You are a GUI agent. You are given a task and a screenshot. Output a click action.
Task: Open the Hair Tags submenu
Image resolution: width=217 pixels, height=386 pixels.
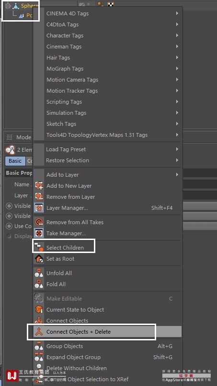108,58
